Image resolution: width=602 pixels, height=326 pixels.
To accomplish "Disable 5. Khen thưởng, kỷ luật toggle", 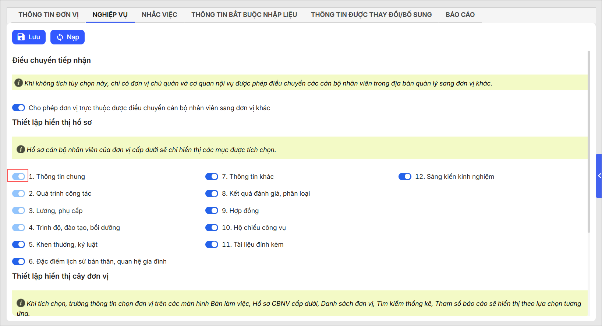I will 18,245.
